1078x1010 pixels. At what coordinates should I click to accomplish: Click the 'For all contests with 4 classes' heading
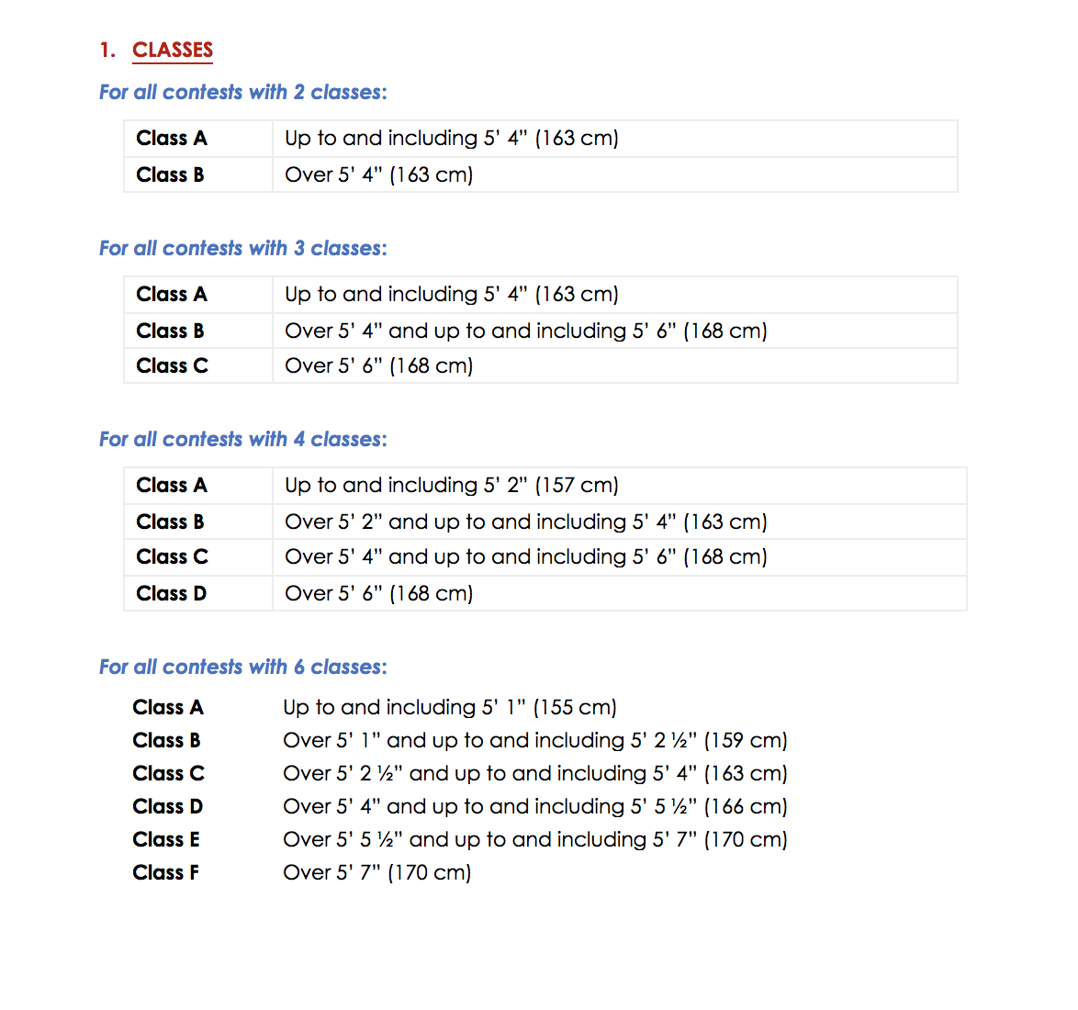click(x=242, y=440)
